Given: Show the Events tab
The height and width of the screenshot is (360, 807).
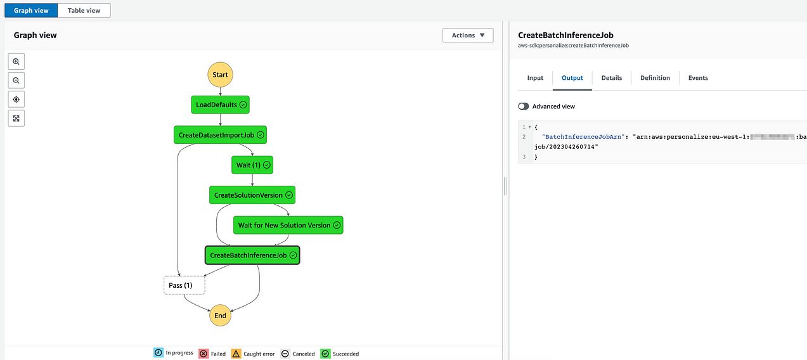Looking at the screenshot, I should click(x=698, y=78).
